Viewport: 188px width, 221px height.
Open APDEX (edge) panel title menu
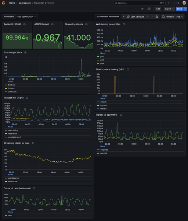tap(41, 24)
